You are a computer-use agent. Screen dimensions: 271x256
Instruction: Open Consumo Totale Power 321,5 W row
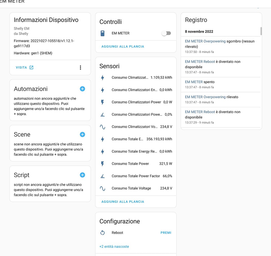coord(136,164)
